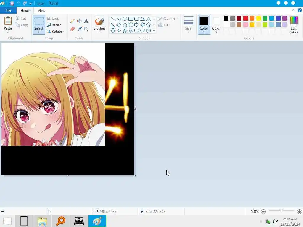This screenshot has height=227, width=303.
Task: Switch to the Home tab
Action: pos(25,11)
